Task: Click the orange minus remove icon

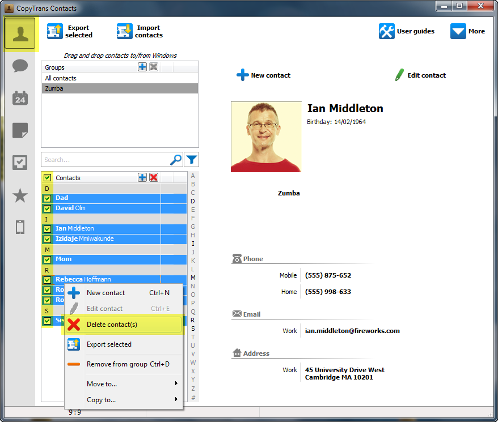Action: 74,364
